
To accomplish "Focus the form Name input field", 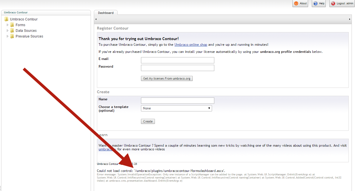I will [178, 101].
